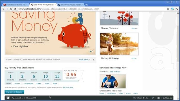The width and height of the screenshot is (180, 101).
Task: Open the mail envelope icon in bottom bar
Action: [159, 98]
